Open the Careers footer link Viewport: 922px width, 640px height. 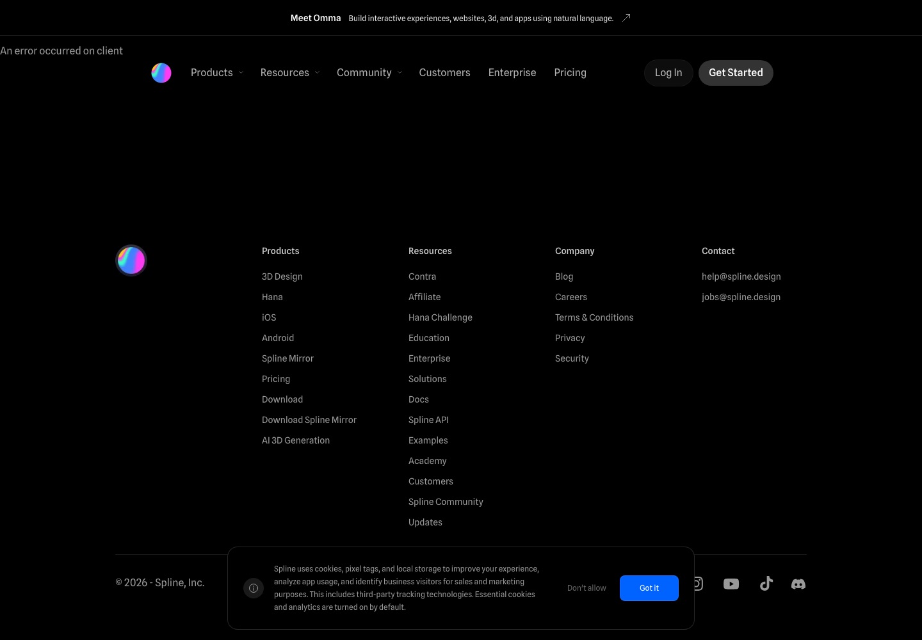point(571,297)
